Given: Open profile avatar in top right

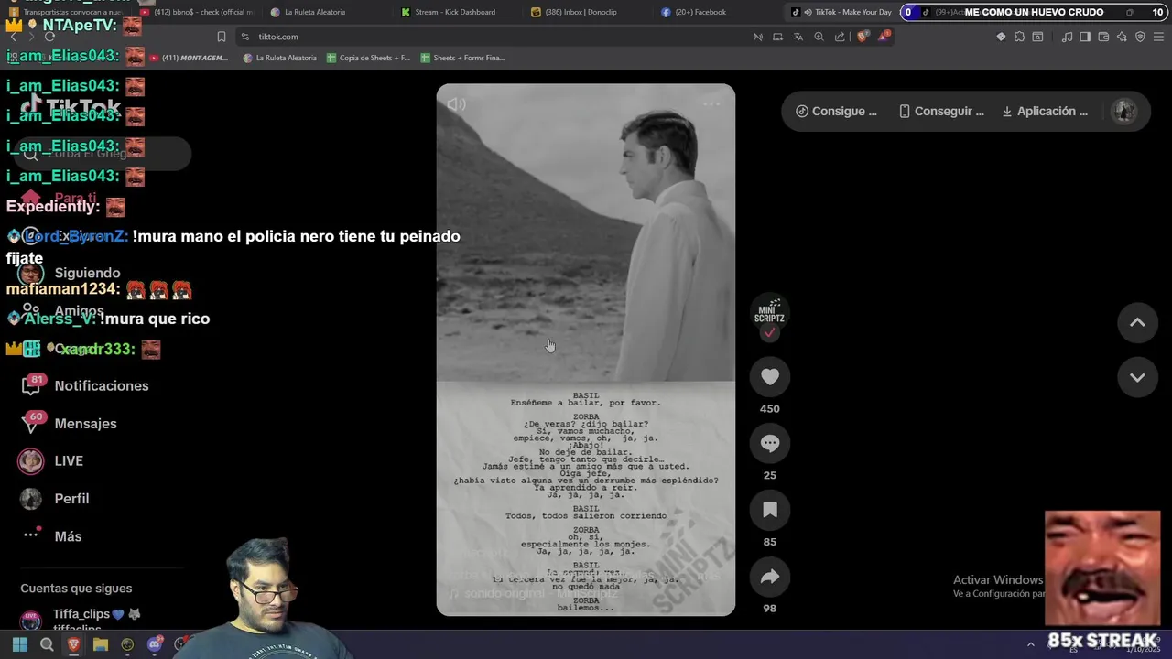Looking at the screenshot, I should point(1124,111).
